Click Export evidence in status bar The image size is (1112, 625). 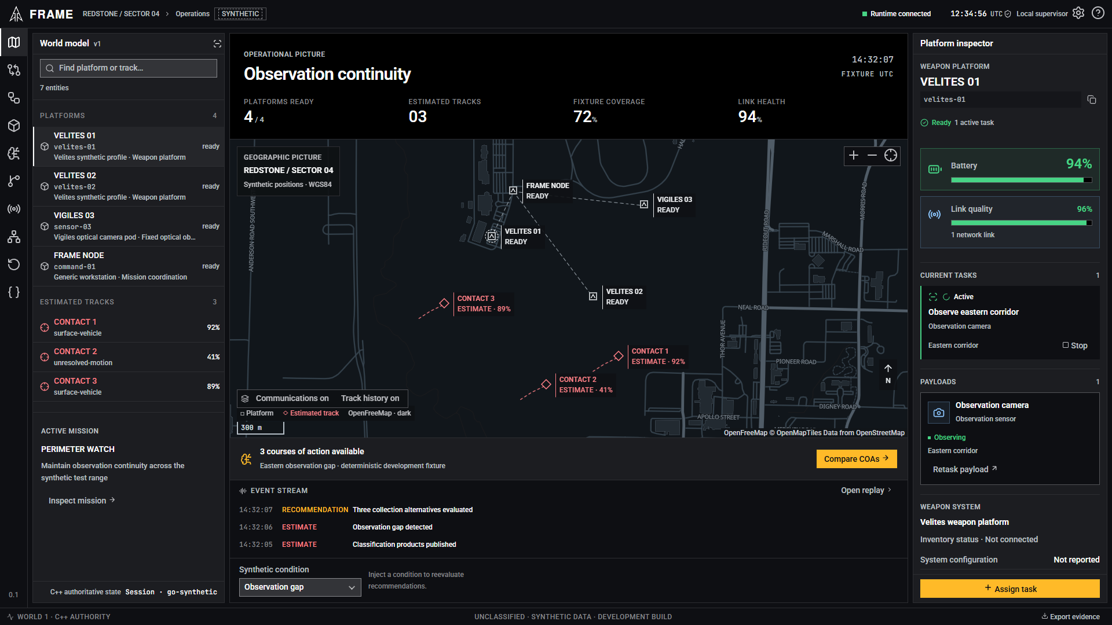click(x=1070, y=617)
